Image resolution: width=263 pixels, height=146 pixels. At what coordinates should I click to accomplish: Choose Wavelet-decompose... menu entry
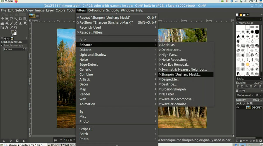pyautogui.click(x=186, y=99)
